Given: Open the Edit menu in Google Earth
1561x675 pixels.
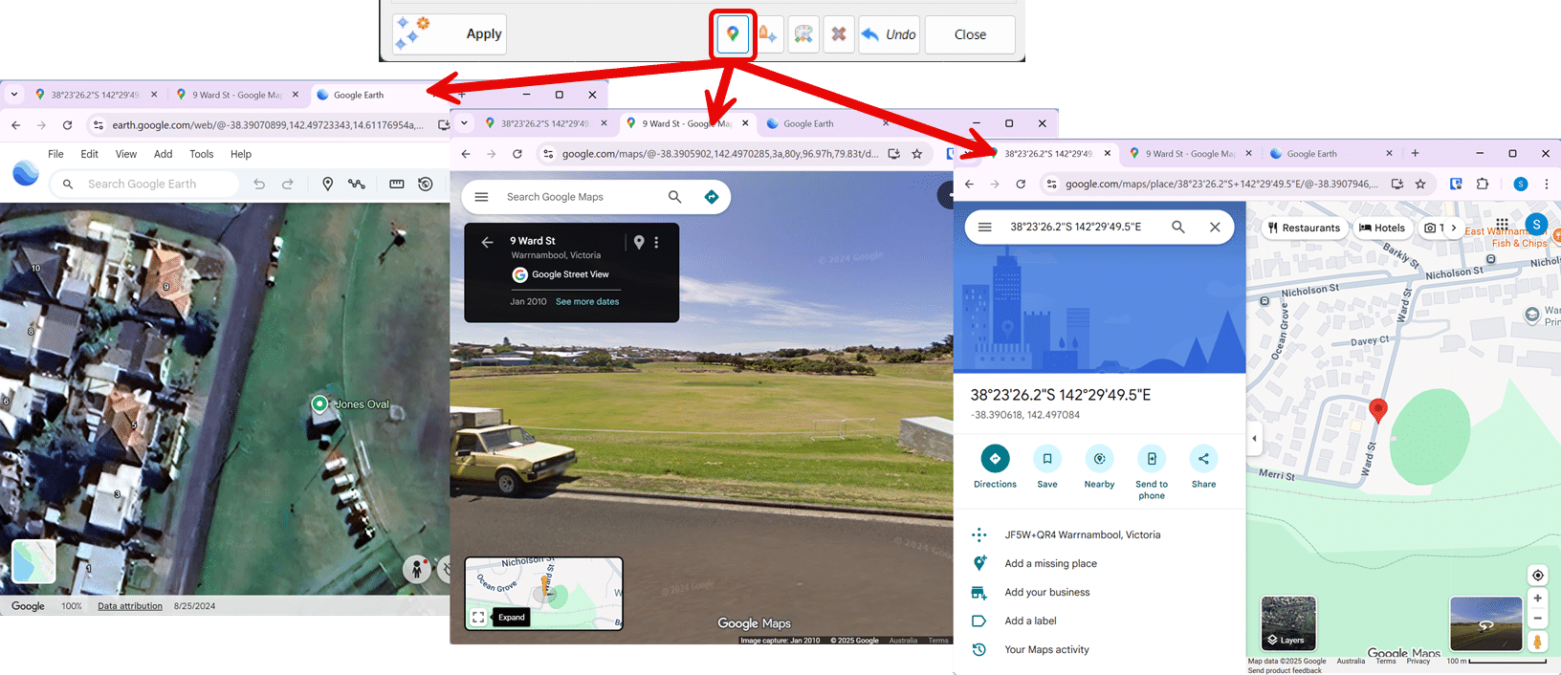Looking at the screenshot, I should coord(89,154).
